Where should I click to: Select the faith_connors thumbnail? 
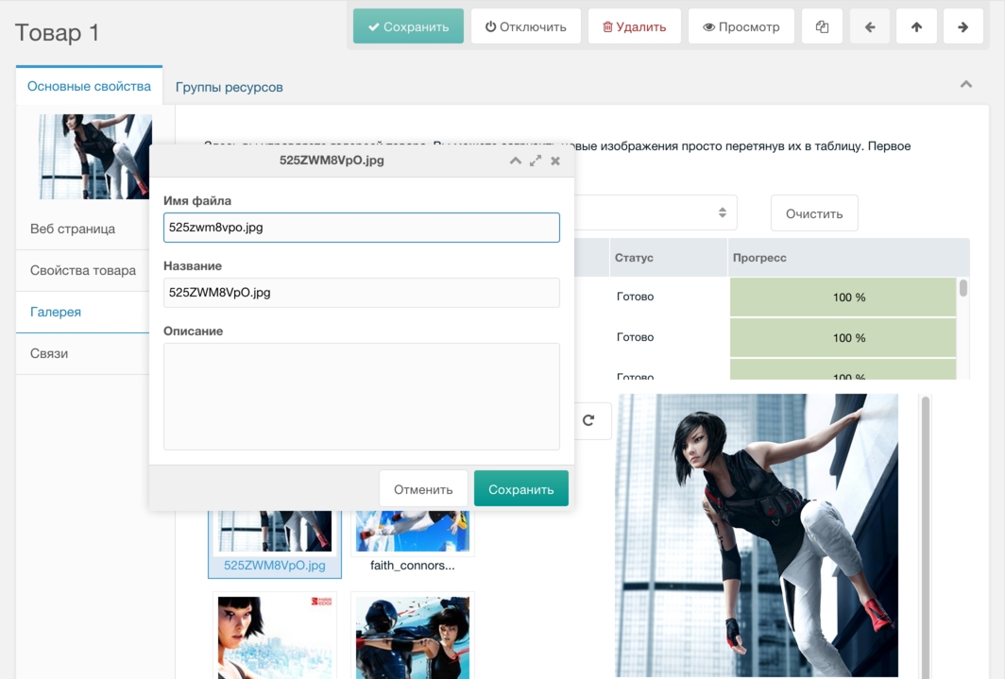[x=413, y=538]
